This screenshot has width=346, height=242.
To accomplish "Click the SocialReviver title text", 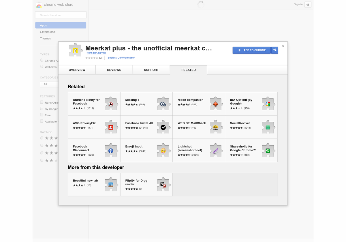I will [x=240, y=123].
